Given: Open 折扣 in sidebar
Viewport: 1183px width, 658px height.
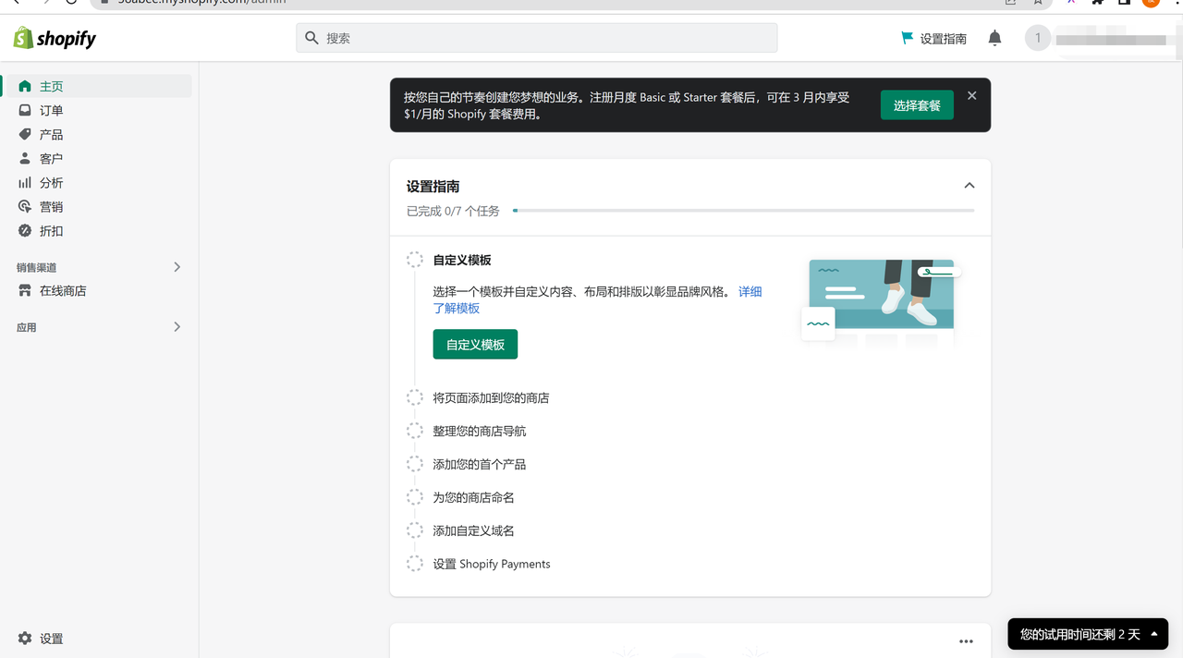Looking at the screenshot, I should pyautogui.click(x=51, y=230).
